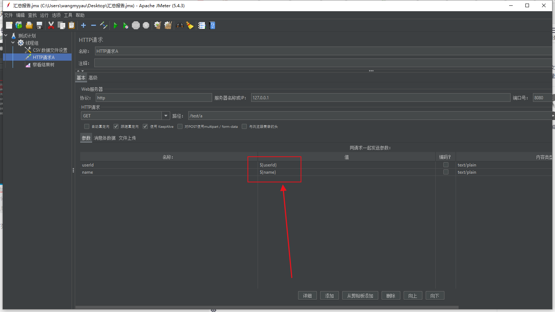Click the 添加 button

pos(329,295)
